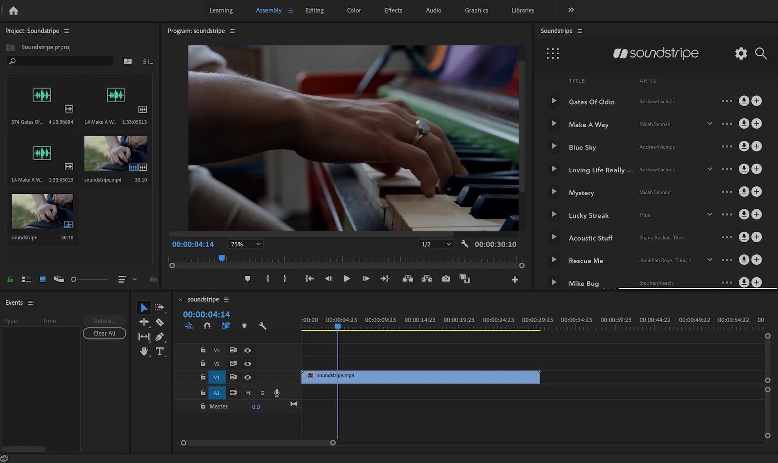778x463 pixels.
Task: Mute the A1 audio track
Action: coord(247,392)
